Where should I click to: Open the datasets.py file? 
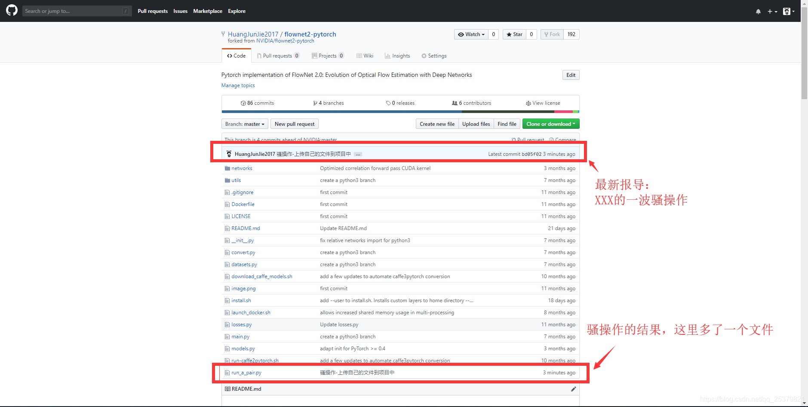(244, 264)
